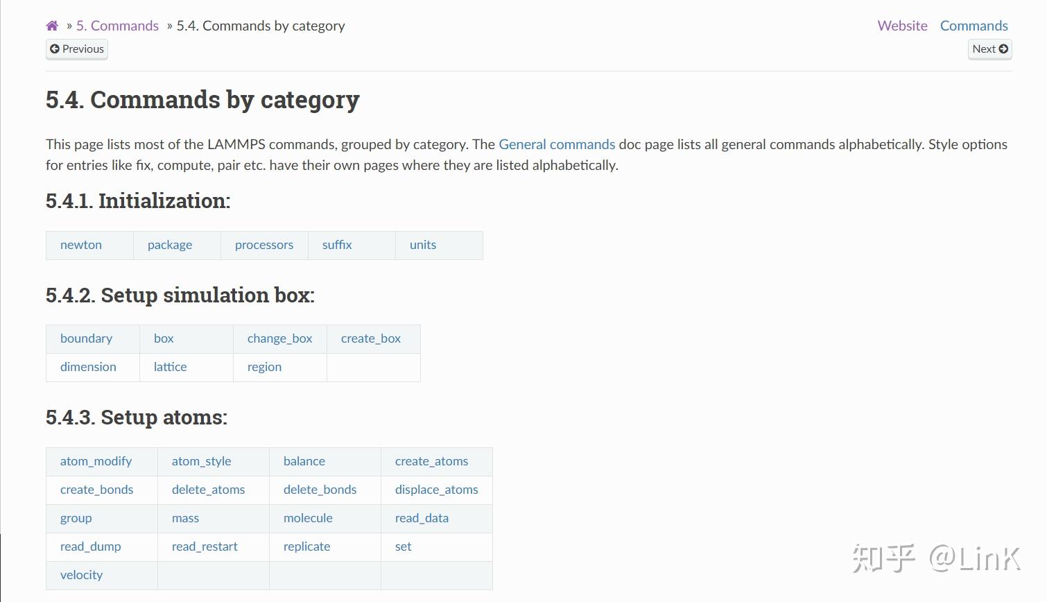Open the delete_bonds command link
This screenshot has width=1047, height=602.
(x=320, y=490)
